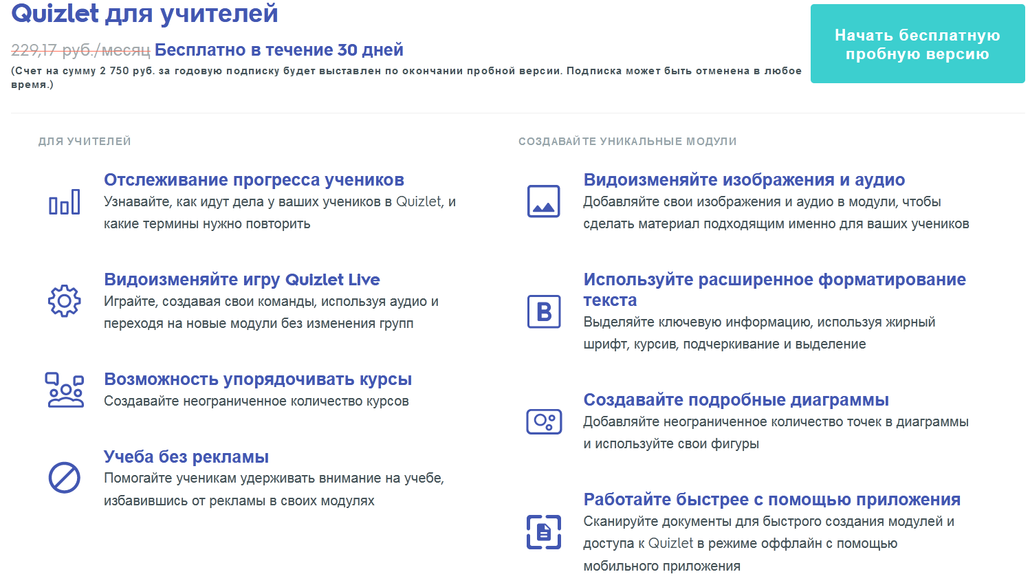The width and height of the screenshot is (1030, 583).
Task: Click the no-ads prohibition circle icon
Action: (x=65, y=477)
